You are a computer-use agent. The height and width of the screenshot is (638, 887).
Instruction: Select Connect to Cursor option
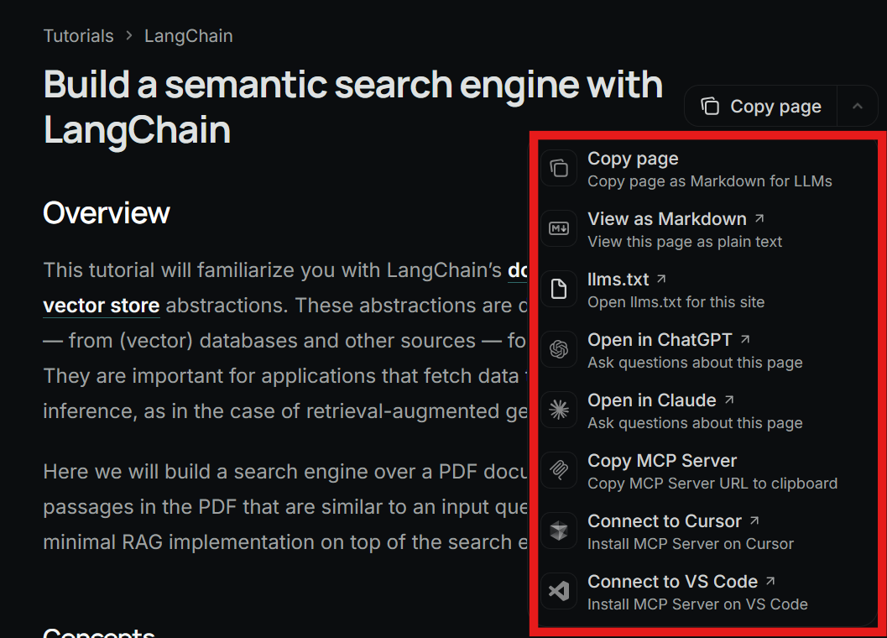[665, 522]
